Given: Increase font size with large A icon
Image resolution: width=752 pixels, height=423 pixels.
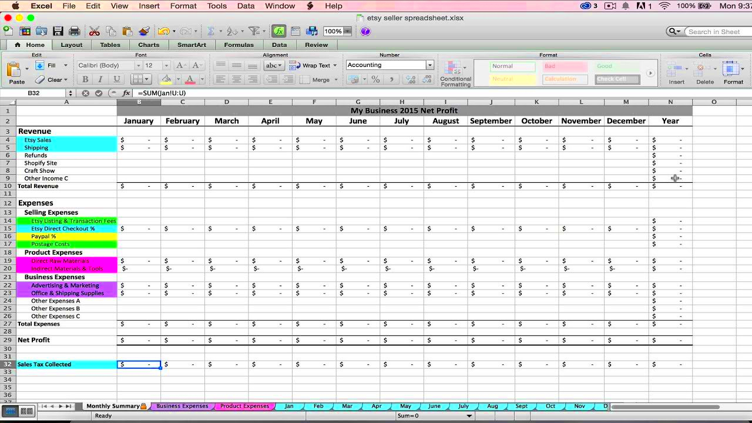Looking at the screenshot, I should 181,65.
